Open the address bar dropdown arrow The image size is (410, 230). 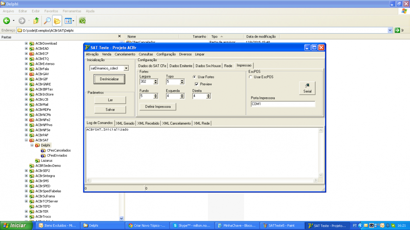390,30
